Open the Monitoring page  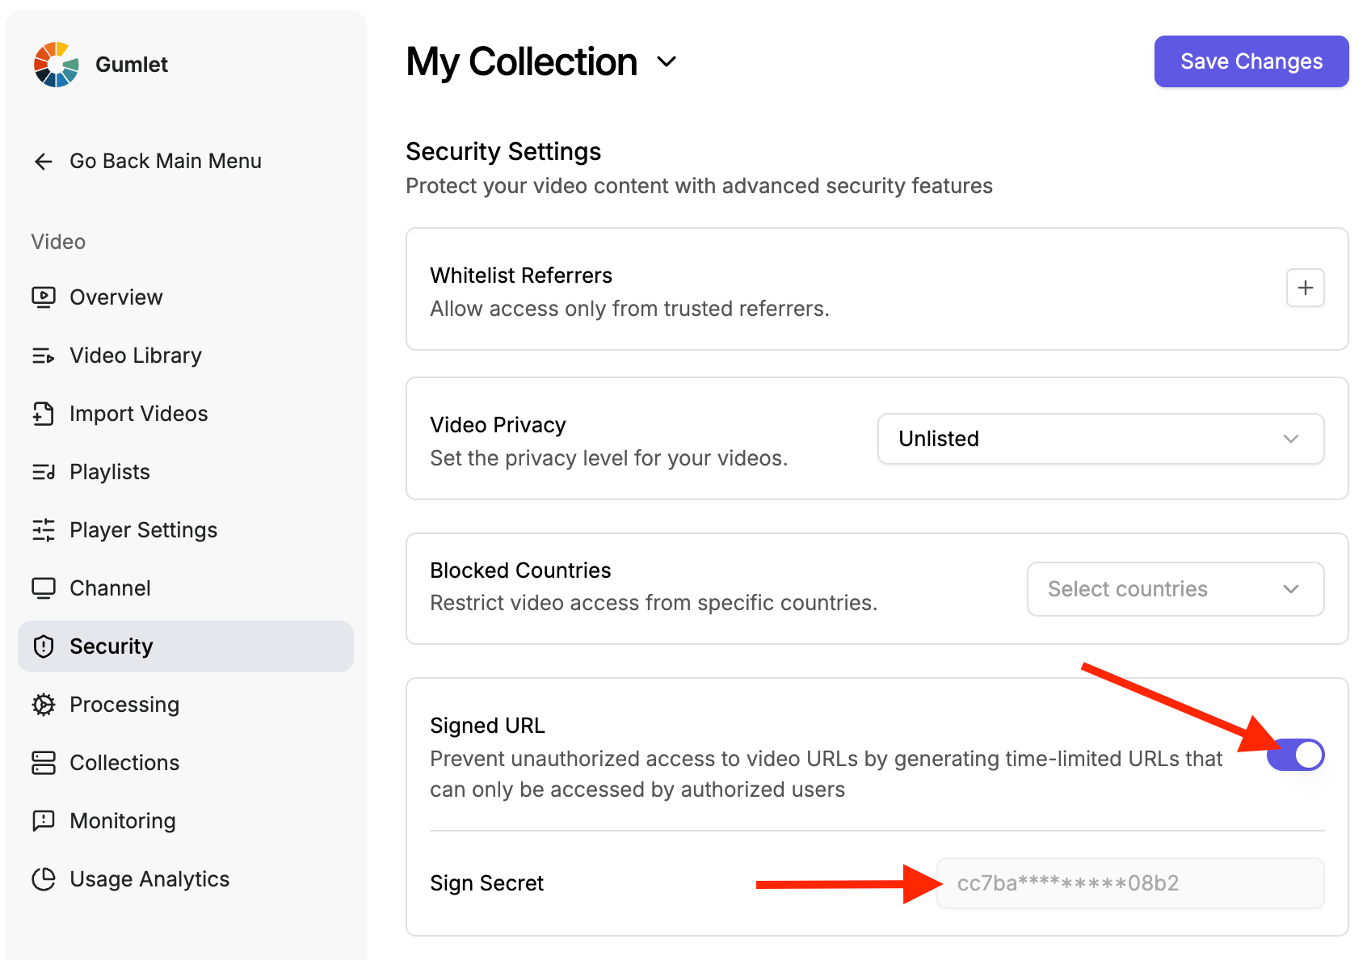123,821
